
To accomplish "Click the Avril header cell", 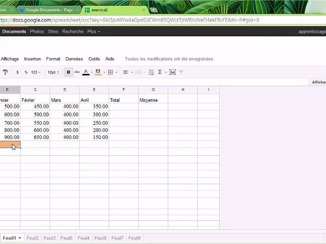I will 94,99.
